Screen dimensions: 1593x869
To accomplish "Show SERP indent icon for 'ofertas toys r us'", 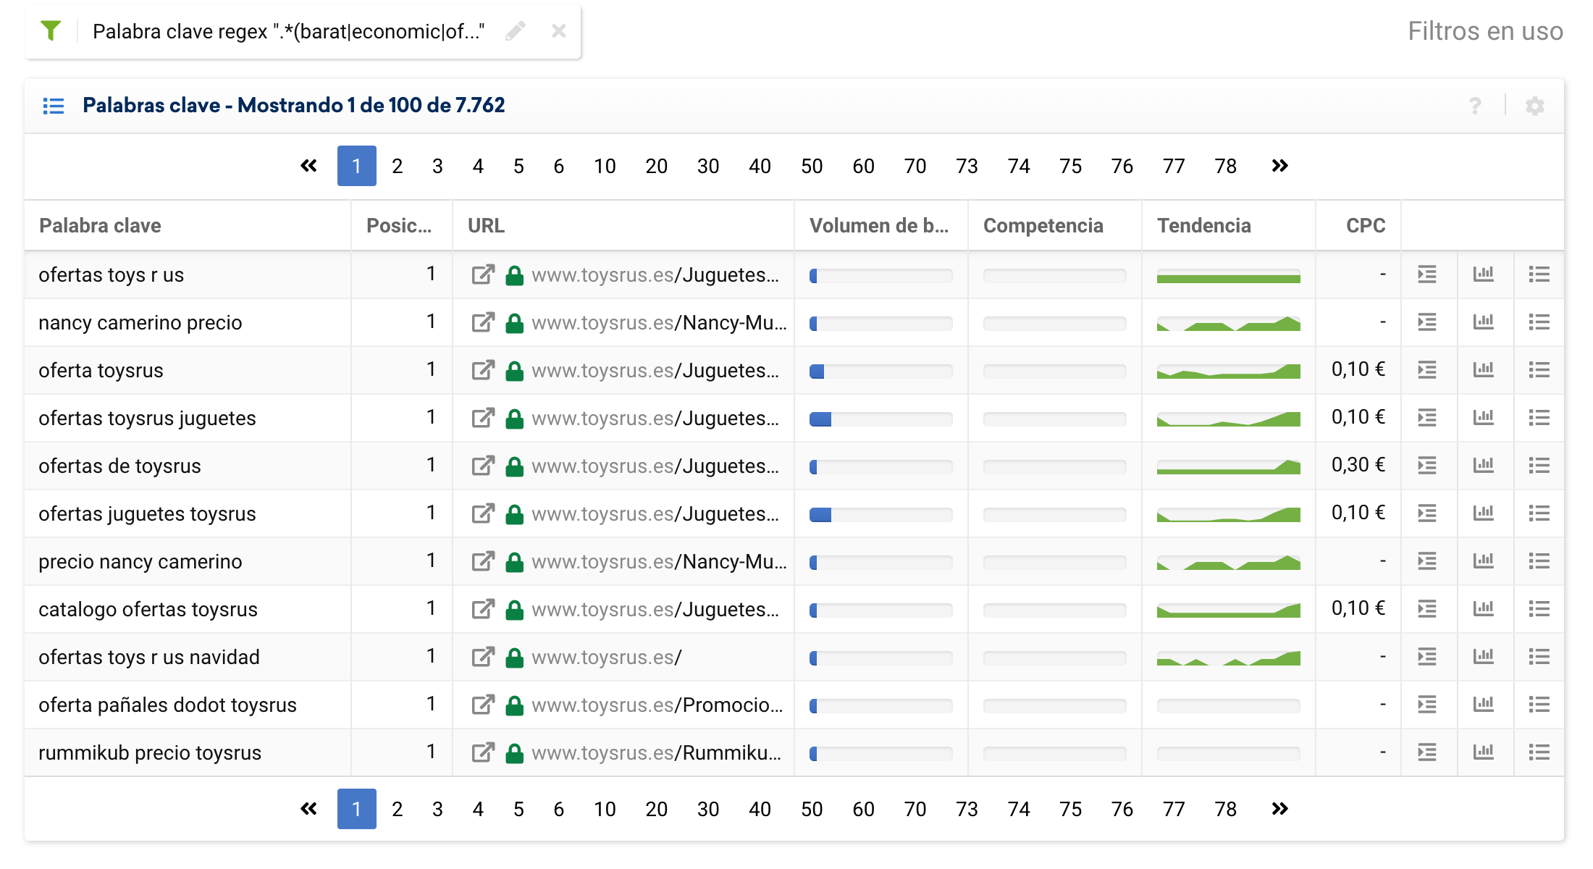I will [x=1427, y=274].
